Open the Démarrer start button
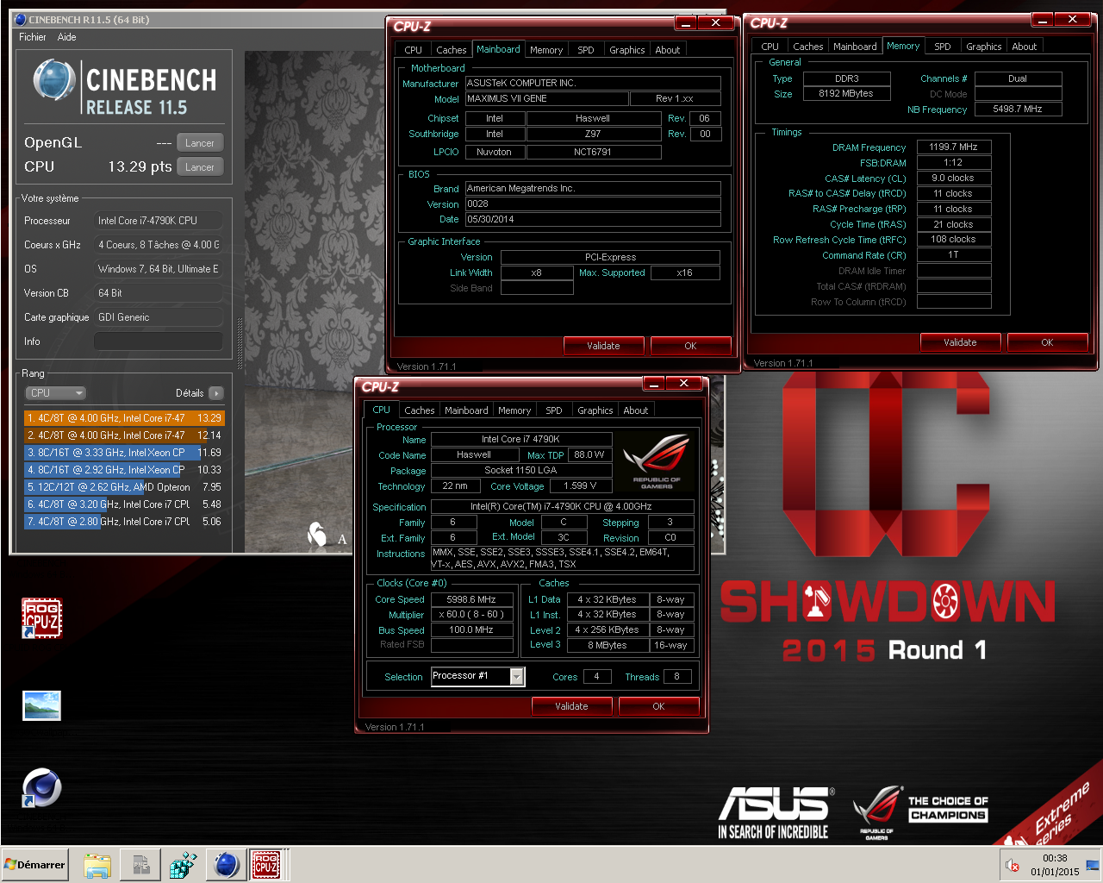1103x883 pixels. click(x=35, y=865)
